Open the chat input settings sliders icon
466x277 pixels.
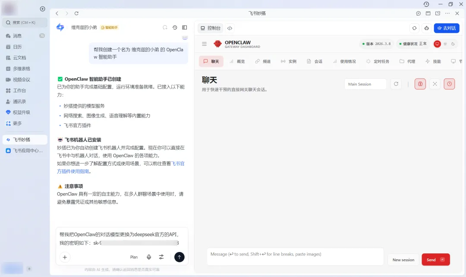(x=161, y=257)
